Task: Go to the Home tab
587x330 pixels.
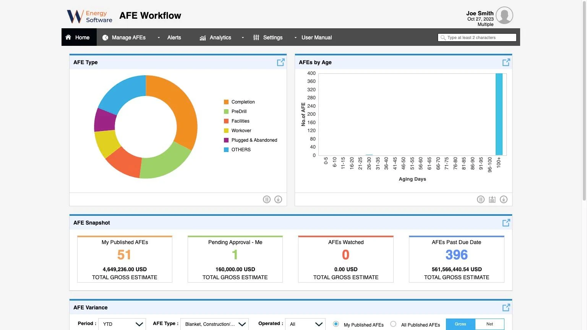Action: [78, 37]
